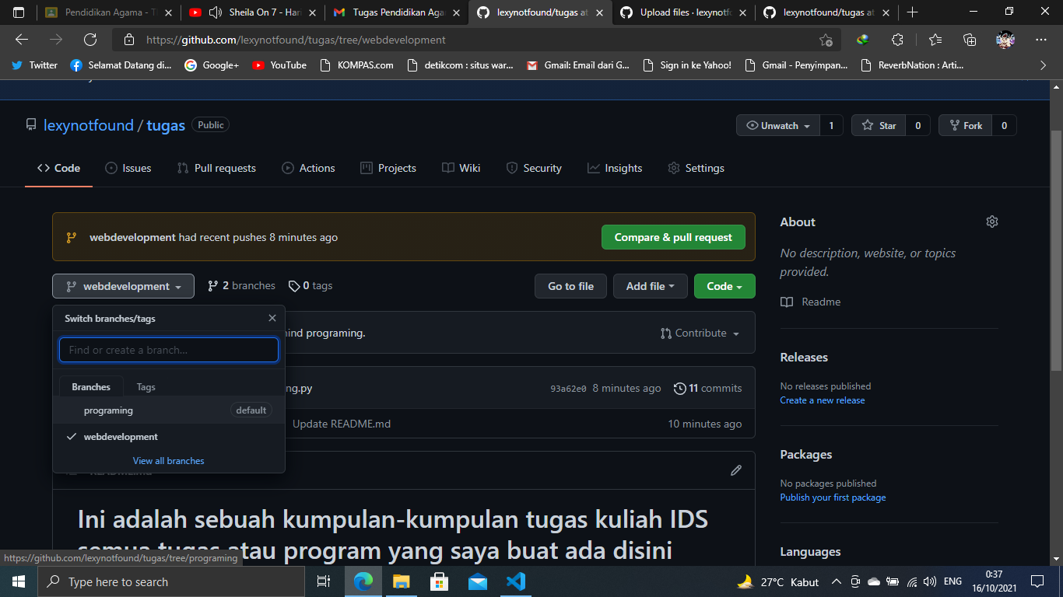Select the programing default branch
1063x597 pixels.
point(169,410)
